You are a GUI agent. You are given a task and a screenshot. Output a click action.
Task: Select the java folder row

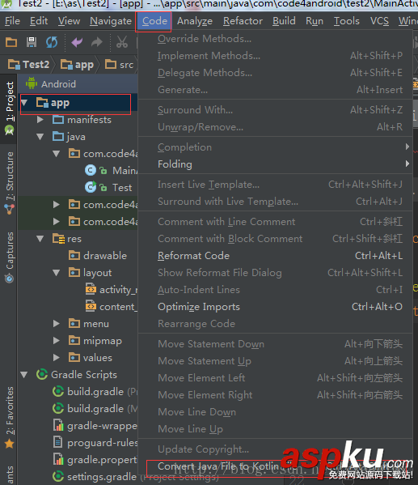tap(78, 136)
